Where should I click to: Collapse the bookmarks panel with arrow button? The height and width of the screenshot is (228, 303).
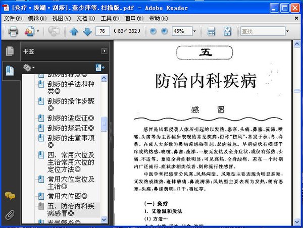coord(105,51)
